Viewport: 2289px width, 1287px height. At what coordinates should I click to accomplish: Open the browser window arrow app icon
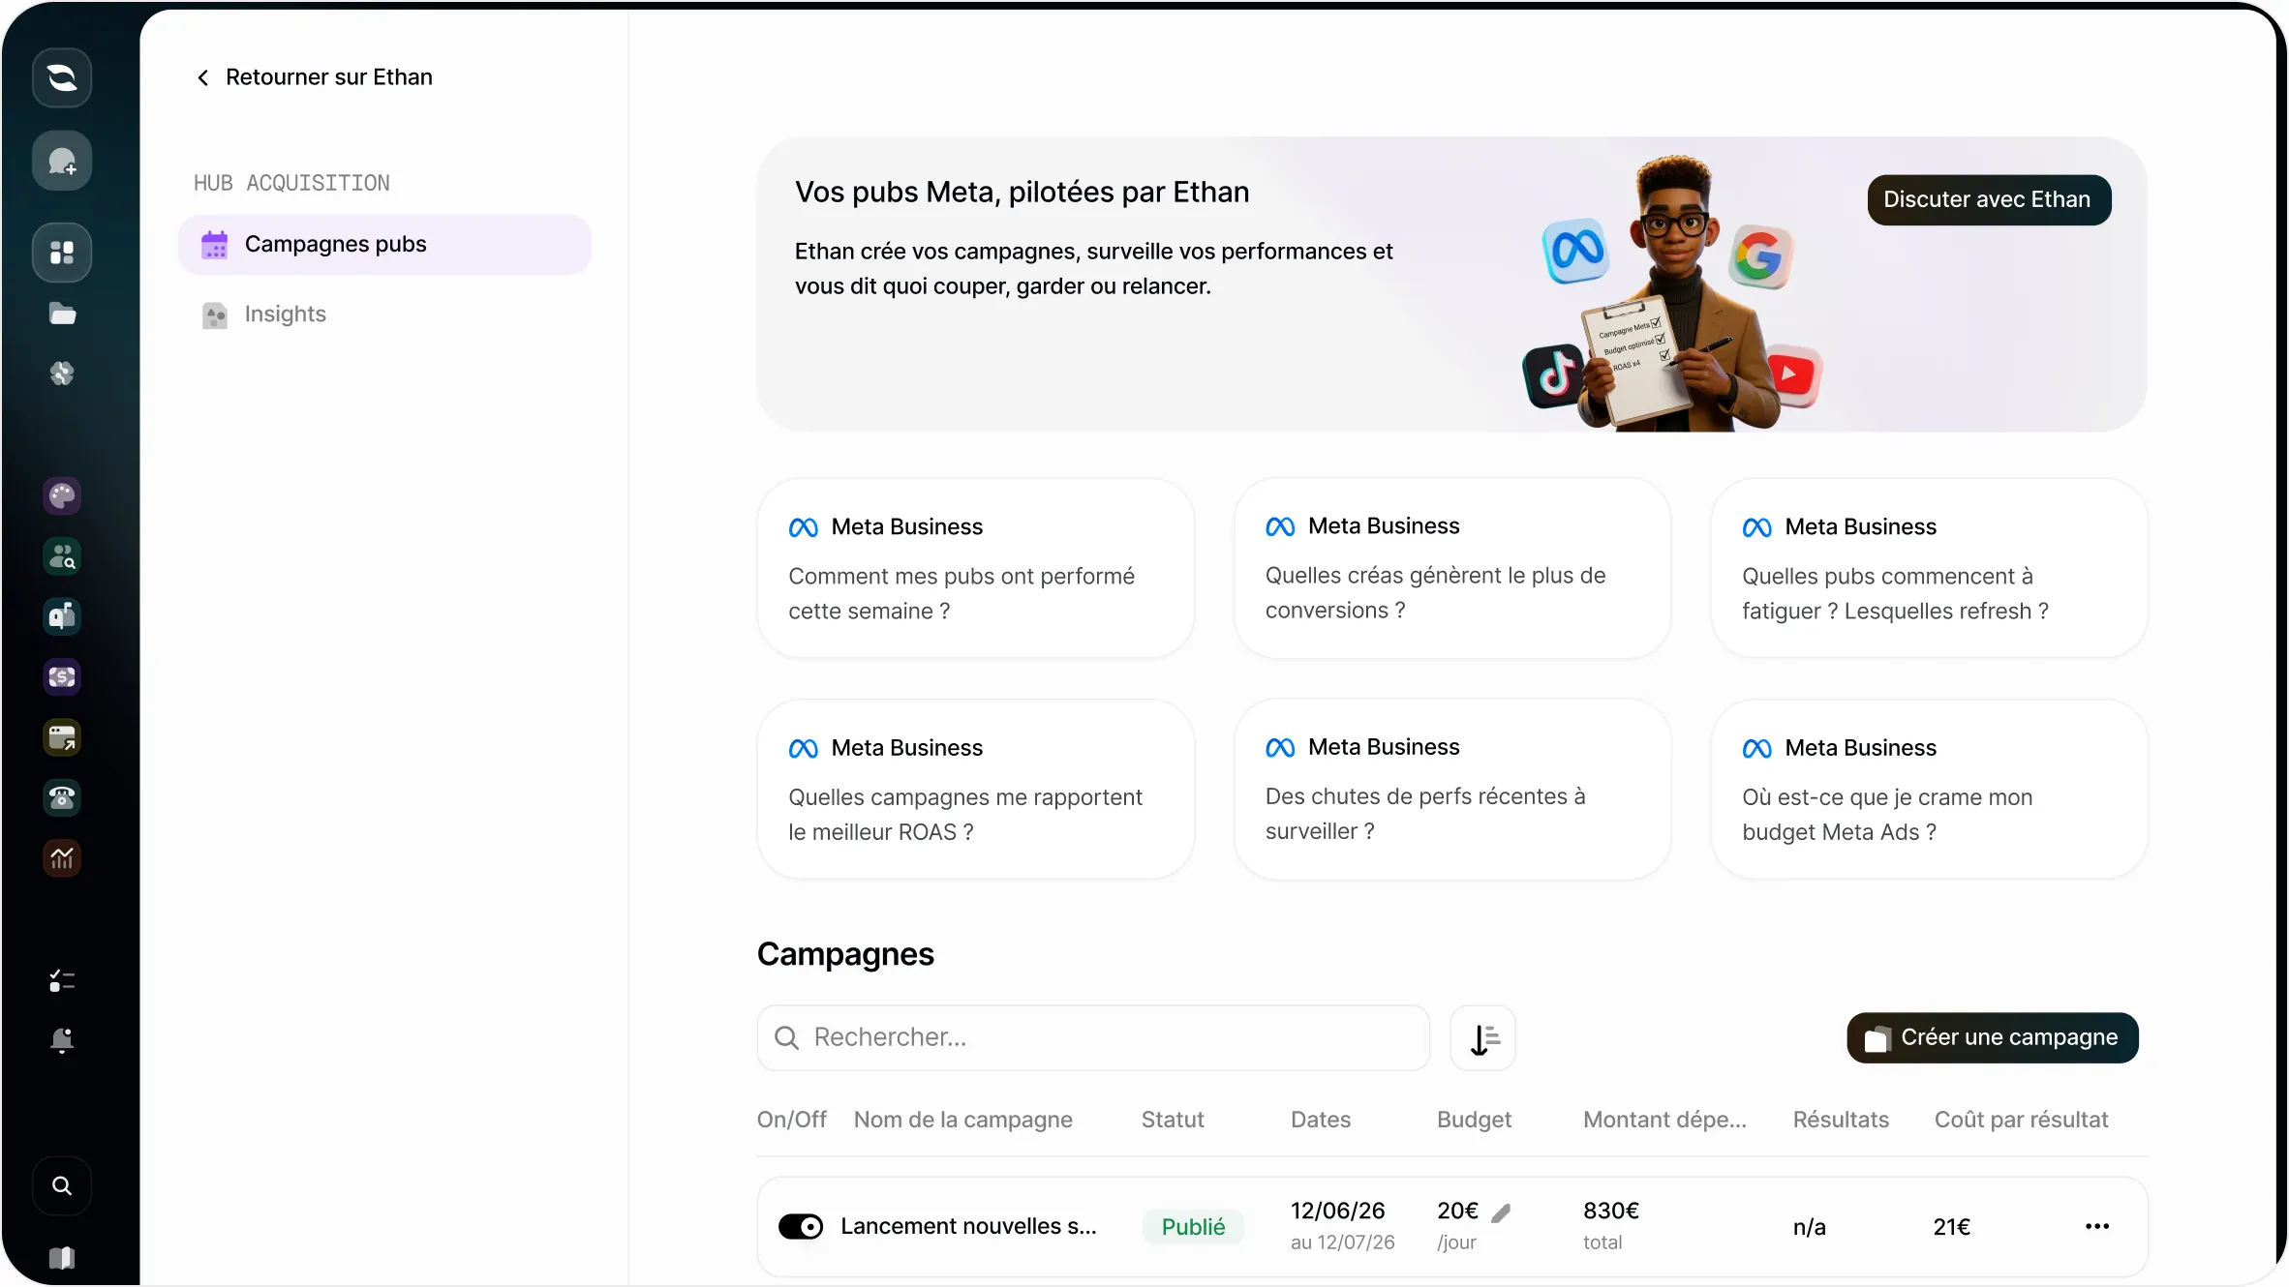[62, 737]
